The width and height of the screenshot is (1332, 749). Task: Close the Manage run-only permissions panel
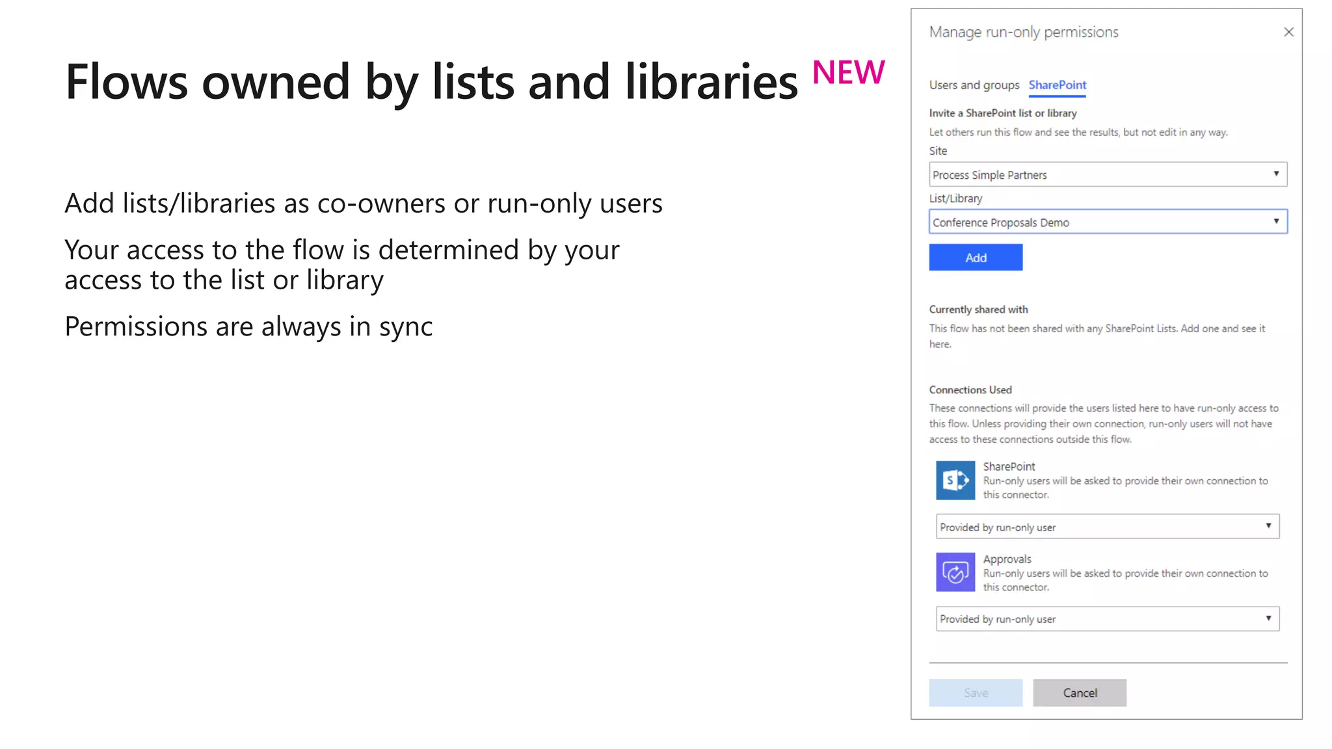pyautogui.click(x=1288, y=32)
